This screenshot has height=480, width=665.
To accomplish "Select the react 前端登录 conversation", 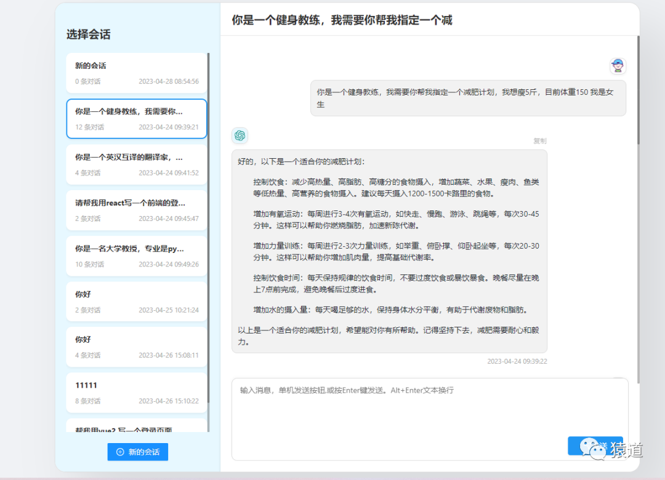I will point(136,209).
